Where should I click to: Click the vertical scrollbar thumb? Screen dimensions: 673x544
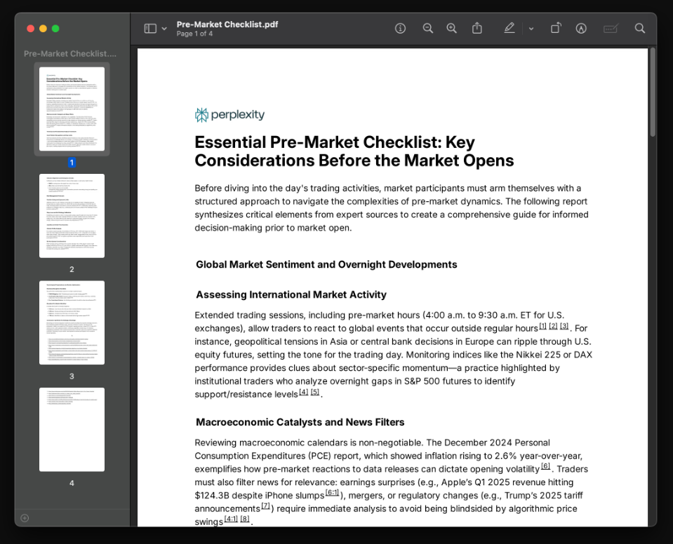coord(653,92)
